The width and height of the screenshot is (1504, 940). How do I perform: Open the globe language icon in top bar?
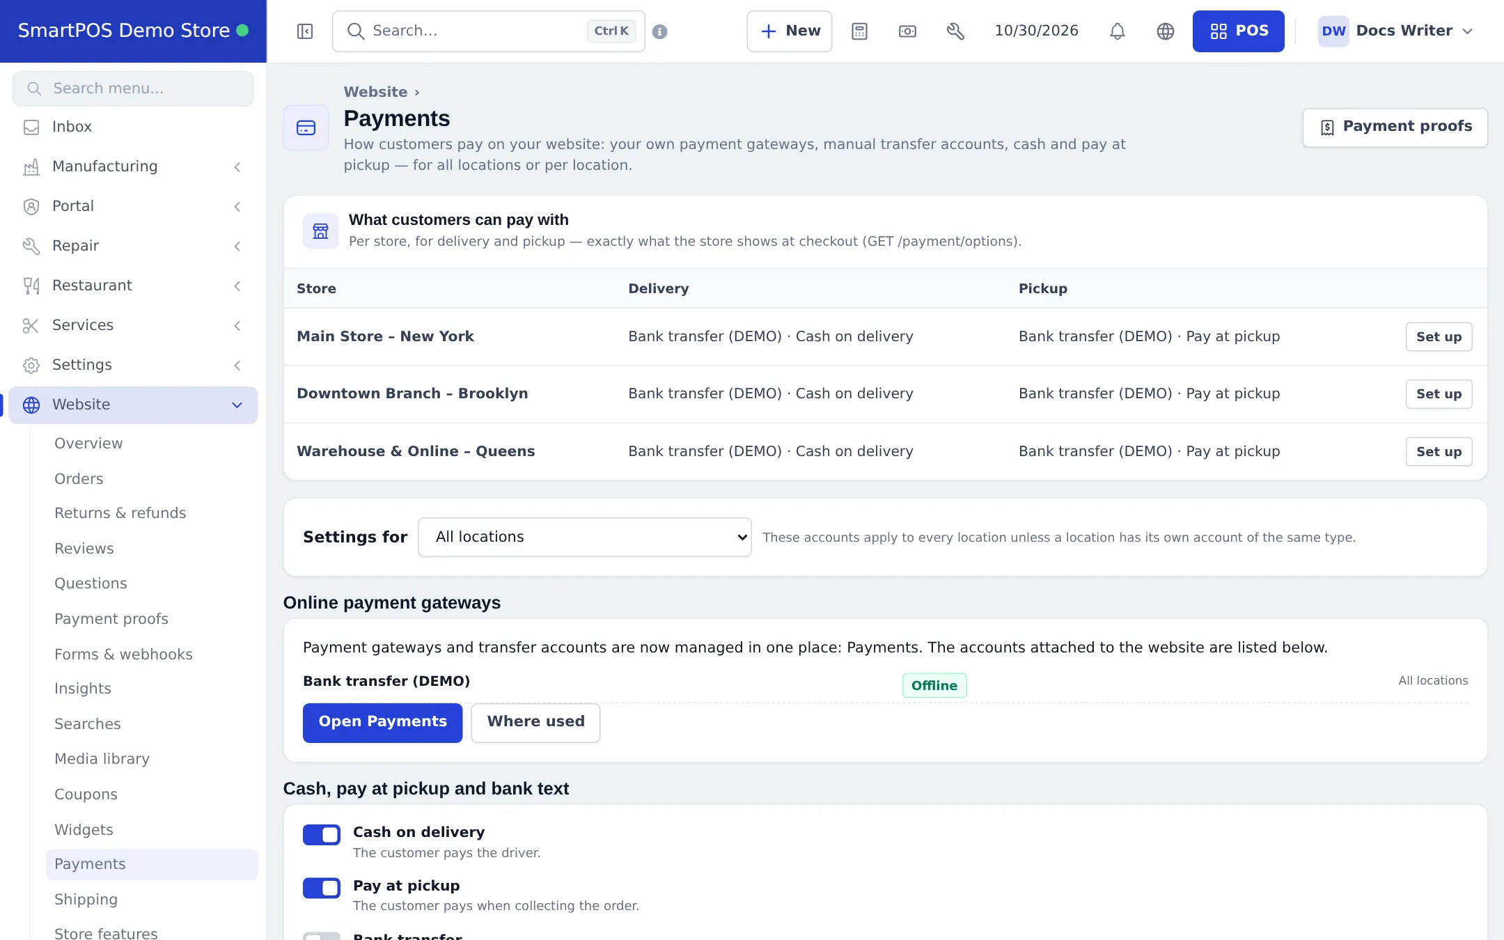click(x=1166, y=31)
